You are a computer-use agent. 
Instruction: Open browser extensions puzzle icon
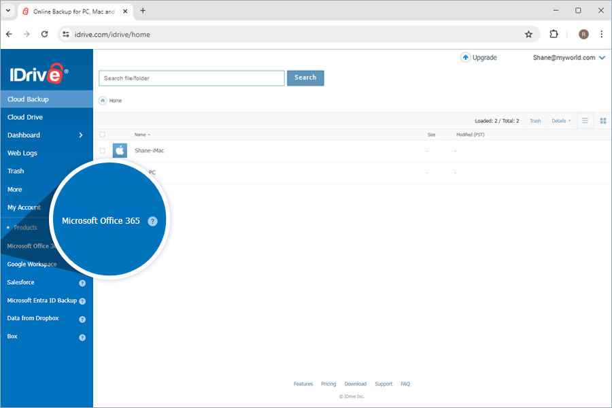click(554, 35)
